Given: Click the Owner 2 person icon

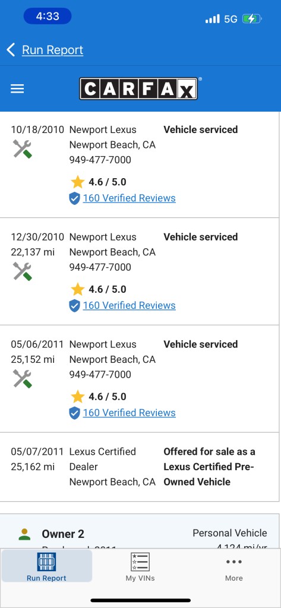Looking at the screenshot, I should pos(24,534).
